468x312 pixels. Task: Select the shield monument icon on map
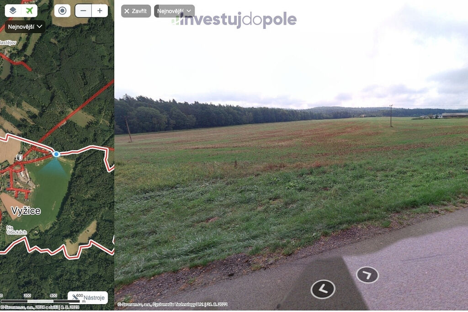[x=19, y=158]
